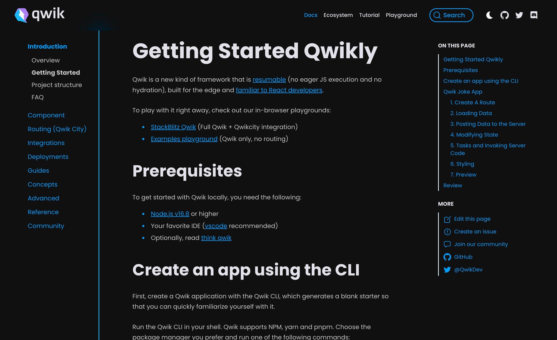Screen dimensions: 557x340
Task: Navigate to FAQ page
Action: 37,97
